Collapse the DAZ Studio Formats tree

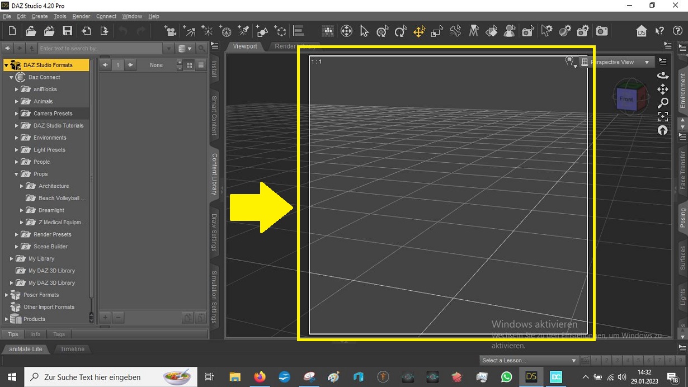[6, 65]
